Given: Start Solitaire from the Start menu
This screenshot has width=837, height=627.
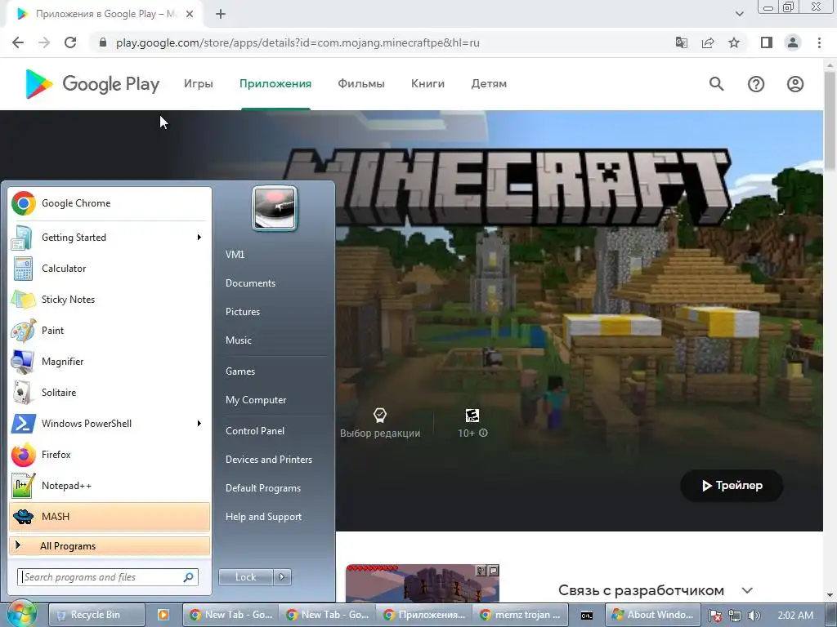Looking at the screenshot, I should (x=110, y=393).
